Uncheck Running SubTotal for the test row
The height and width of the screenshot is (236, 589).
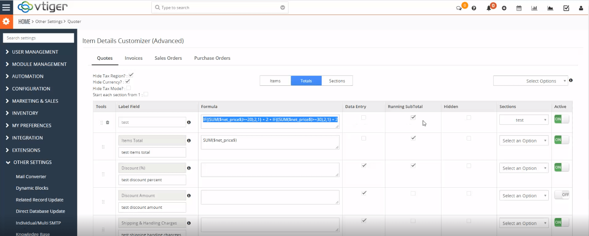tap(413, 117)
